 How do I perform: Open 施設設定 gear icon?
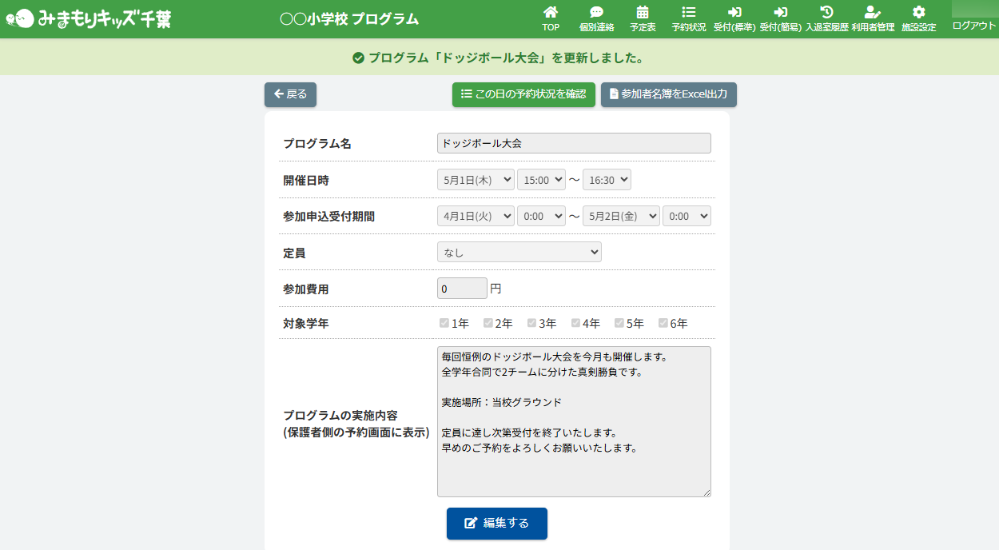click(x=918, y=13)
